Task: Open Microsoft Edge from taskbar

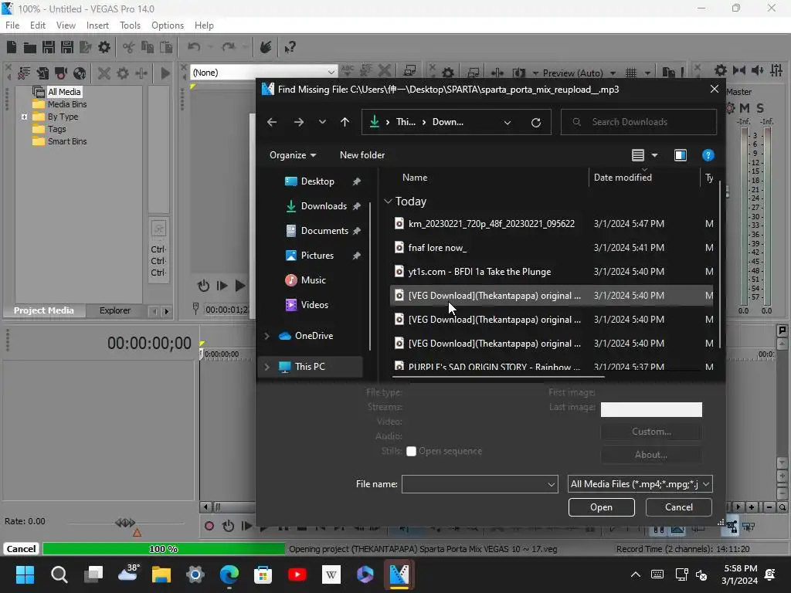Action: [229, 574]
